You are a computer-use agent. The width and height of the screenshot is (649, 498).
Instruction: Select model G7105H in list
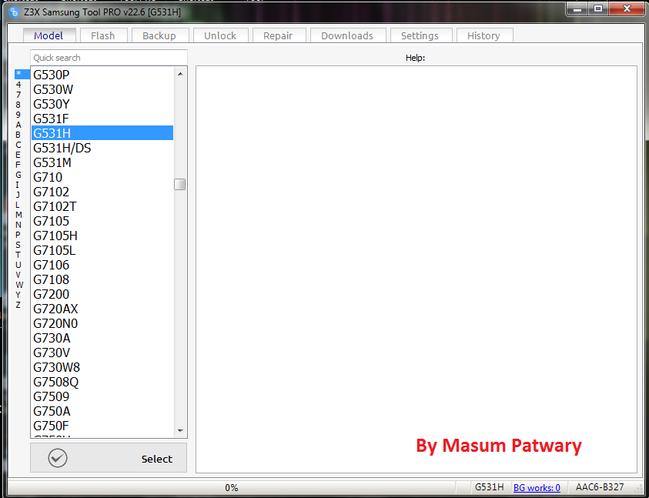pyautogui.click(x=102, y=236)
